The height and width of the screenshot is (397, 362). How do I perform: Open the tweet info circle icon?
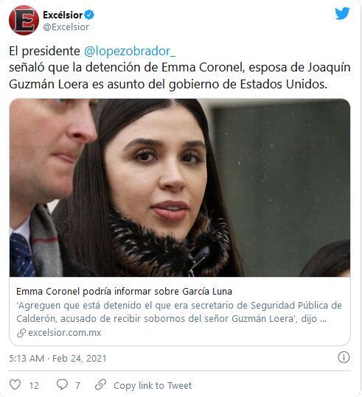(344, 357)
